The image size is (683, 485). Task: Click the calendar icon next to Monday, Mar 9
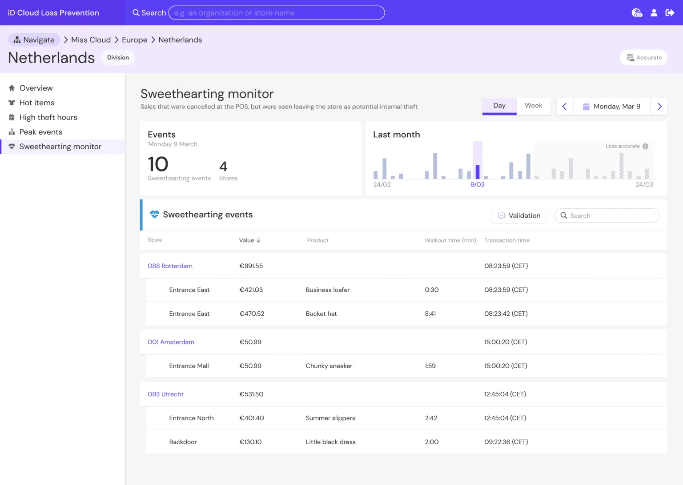pos(586,107)
